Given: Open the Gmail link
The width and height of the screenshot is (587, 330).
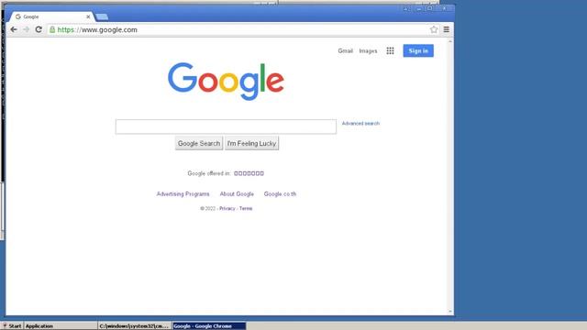Looking at the screenshot, I should (x=345, y=51).
